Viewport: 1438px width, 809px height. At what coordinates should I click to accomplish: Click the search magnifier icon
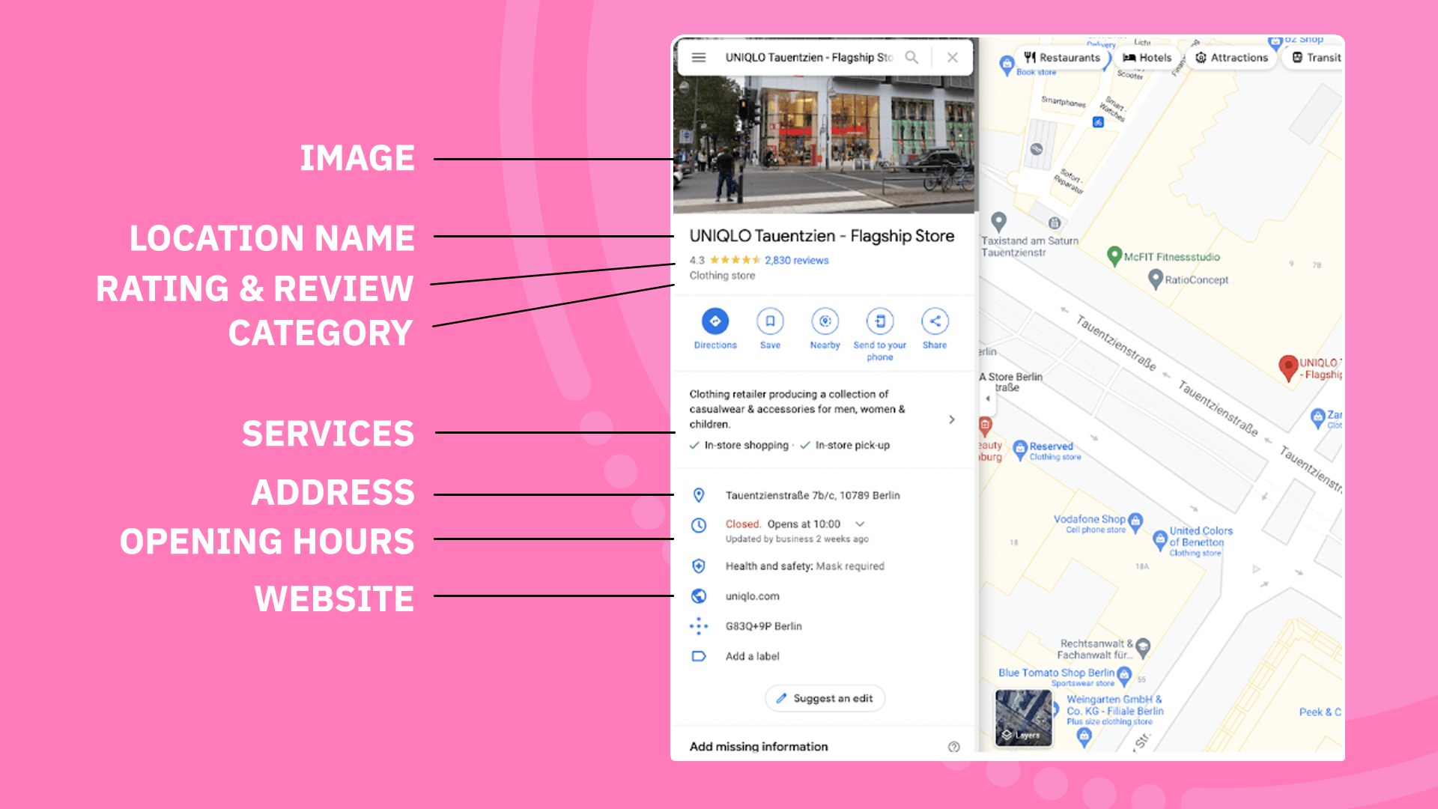pyautogui.click(x=911, y=58)
